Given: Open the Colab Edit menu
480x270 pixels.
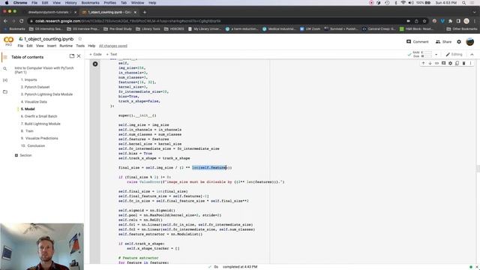Looking at the screenshot, I should coord(29,46).
